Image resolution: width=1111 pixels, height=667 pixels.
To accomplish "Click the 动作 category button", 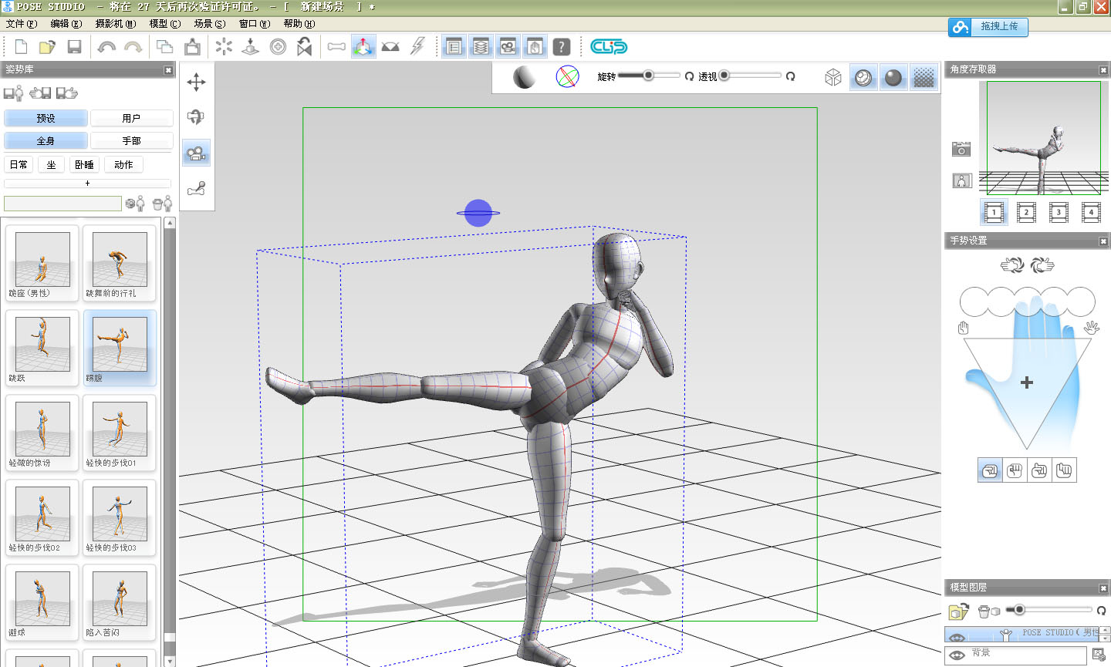I will [123, 165].
